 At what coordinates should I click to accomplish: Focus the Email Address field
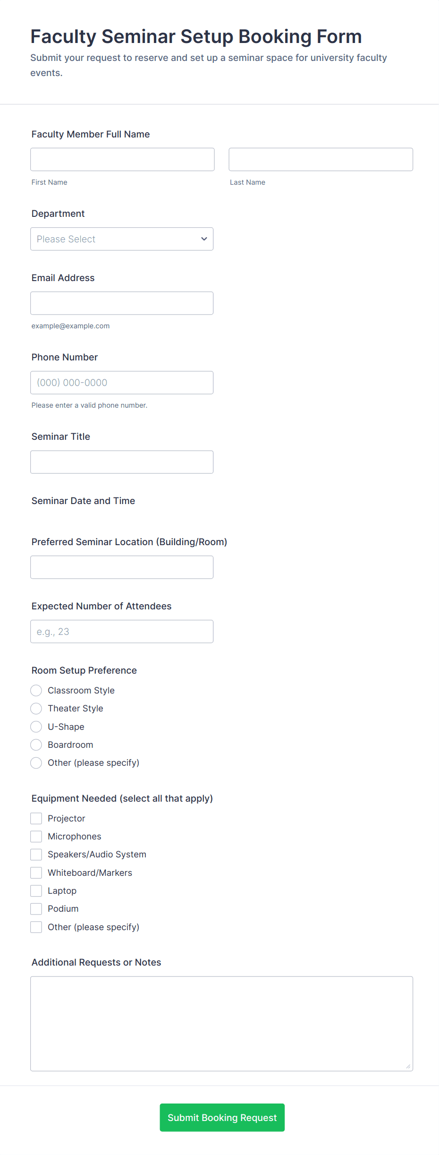[x=122, y=303]
